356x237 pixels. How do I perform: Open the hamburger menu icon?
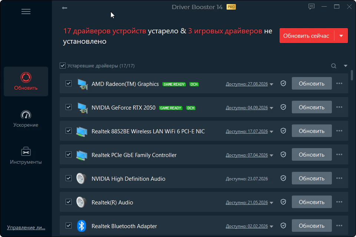click(26, 11)
